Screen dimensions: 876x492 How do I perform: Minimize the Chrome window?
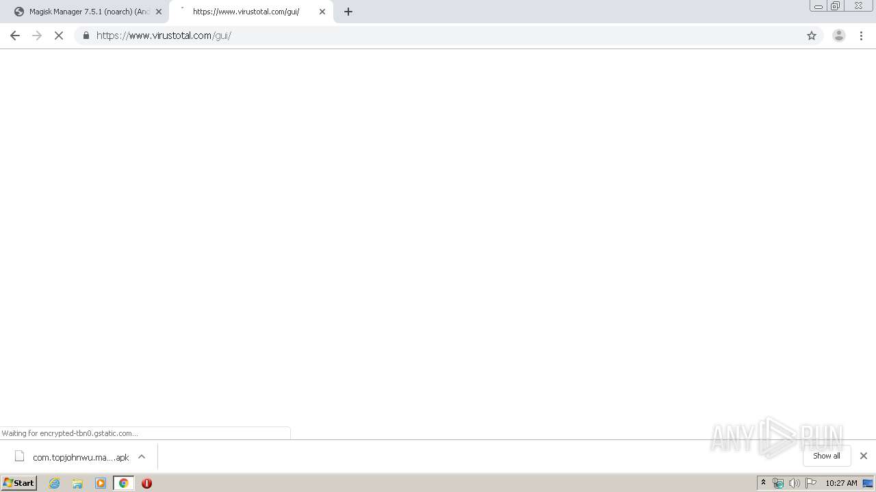click(819, 6)
